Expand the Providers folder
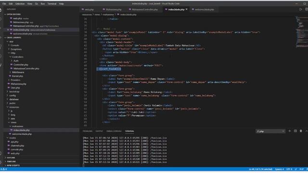Image resolution: width=308 pixels, height=173 pixels. pos(15,80)
